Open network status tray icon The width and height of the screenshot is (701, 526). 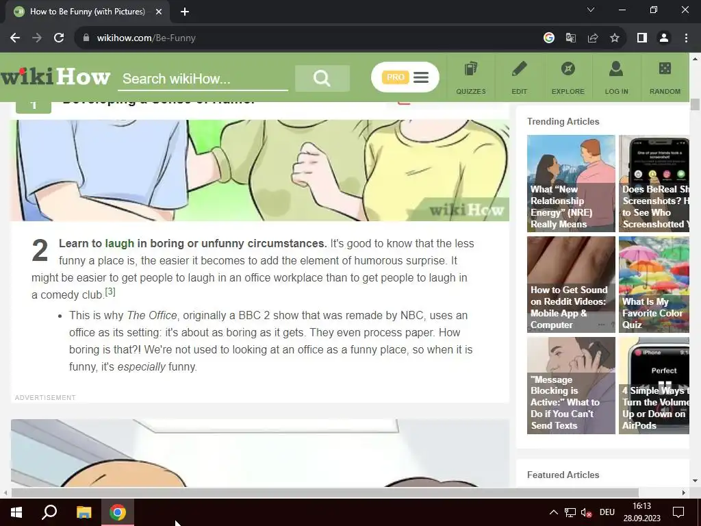coord(570,512)
